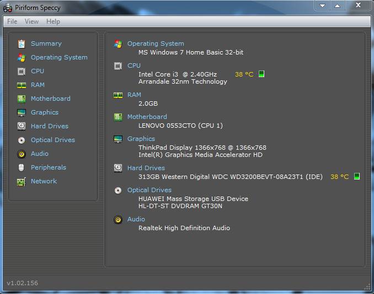Click the Hard Drives icon in sidebar
The width and height of the screenshot is (374, 294).
click(22, 126)
